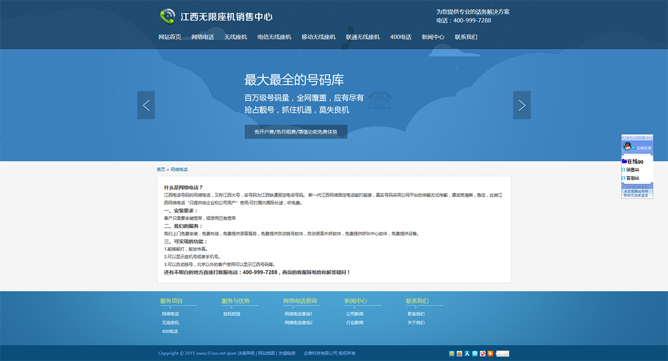Go to previous banner slide arrow
The height and width of the screenshot is (361, 668).
[146, 105]
